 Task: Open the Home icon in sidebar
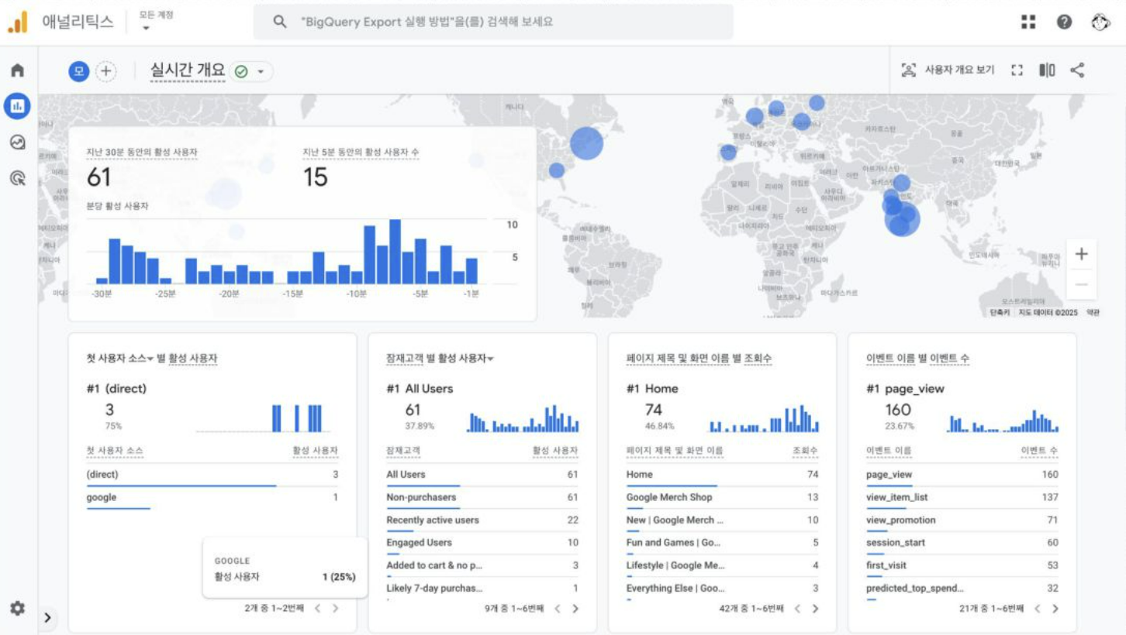point(17,70)
